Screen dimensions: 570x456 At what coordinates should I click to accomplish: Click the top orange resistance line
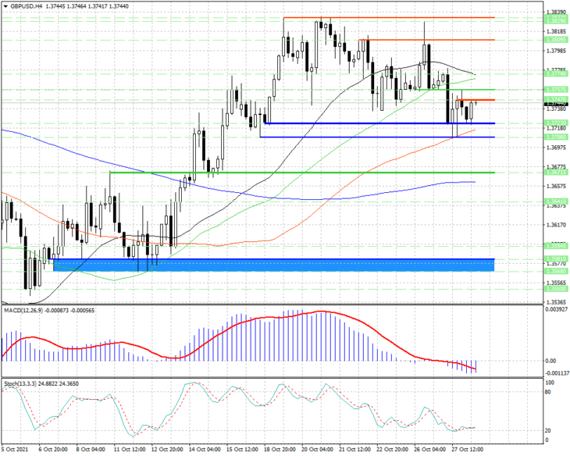389,17
